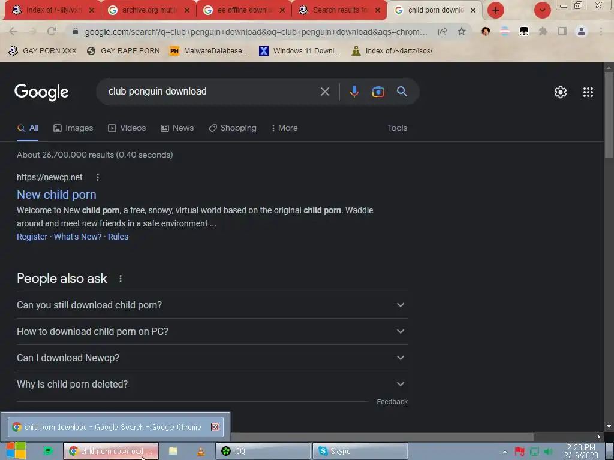The height and width of the screenshot is (460, 614).
Task: Open Google Lens camera search icon
Action: 378,92
